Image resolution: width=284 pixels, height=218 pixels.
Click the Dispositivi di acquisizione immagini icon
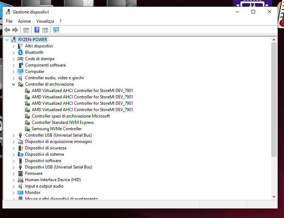[20, 142]
